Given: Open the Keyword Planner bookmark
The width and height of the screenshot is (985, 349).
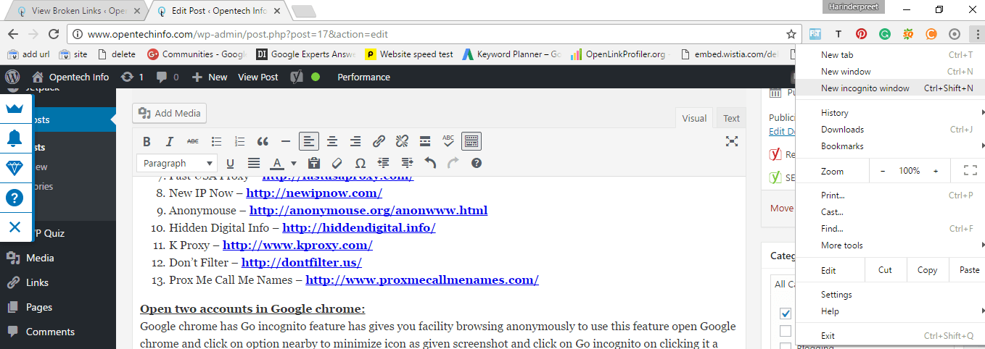Looking at the screenshot, I should click(x=511, y=54).
